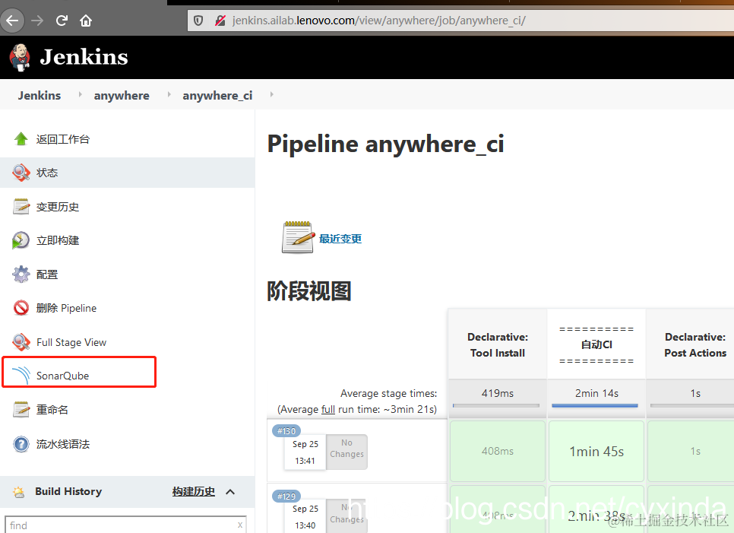The image size is (734, 533).
Task: Open build #130 badge
Action: click(x=286, y=431)
